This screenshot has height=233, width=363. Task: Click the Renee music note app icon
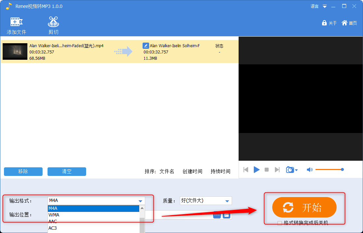(x=9, y=6)
